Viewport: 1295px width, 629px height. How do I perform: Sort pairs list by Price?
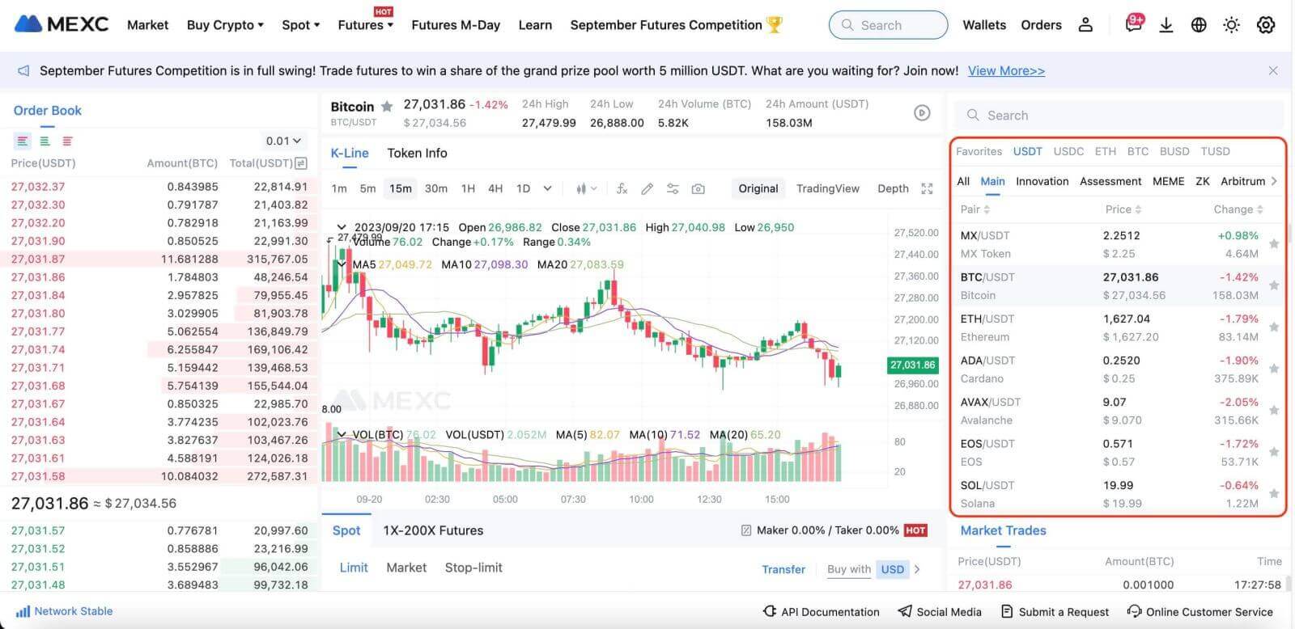point(1123,209)
